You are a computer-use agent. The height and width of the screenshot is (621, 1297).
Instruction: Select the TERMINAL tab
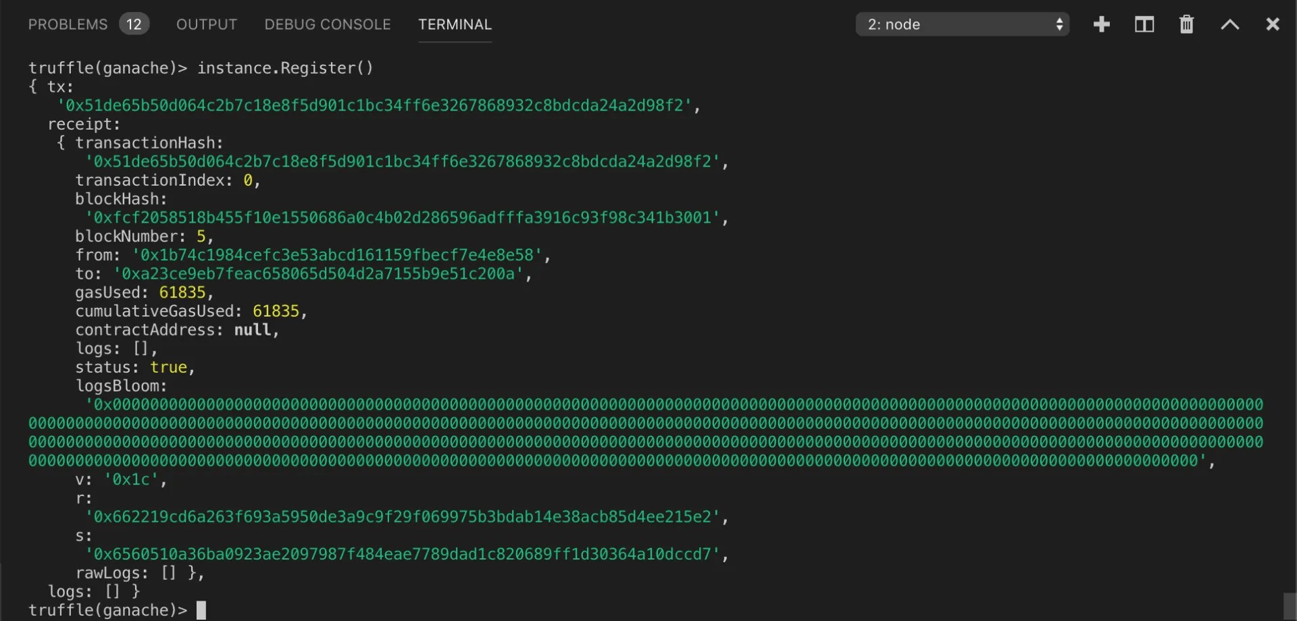tap(455, 24)
